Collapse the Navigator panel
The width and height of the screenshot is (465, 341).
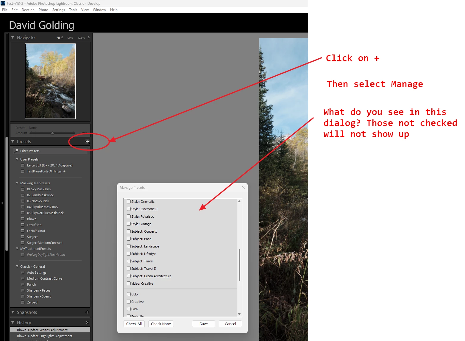13,38
